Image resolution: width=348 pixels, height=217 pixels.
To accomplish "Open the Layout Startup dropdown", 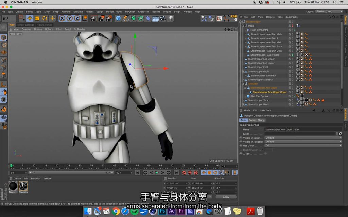I will (x=329, y=11).
